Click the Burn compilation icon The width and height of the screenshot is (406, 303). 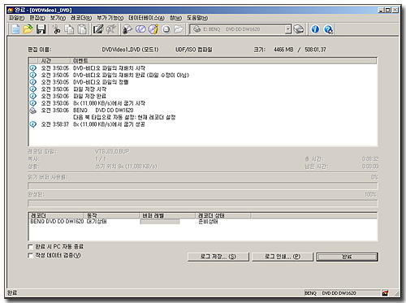pos(127,29)
